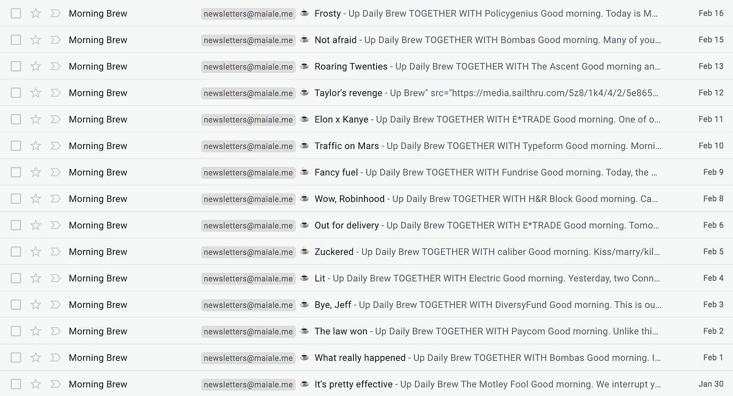Star the It's pretty effective email

(35, 384)
